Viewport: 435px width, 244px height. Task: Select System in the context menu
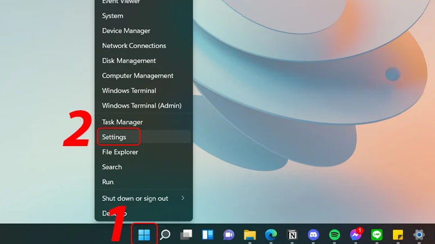(x=144, y=16)
